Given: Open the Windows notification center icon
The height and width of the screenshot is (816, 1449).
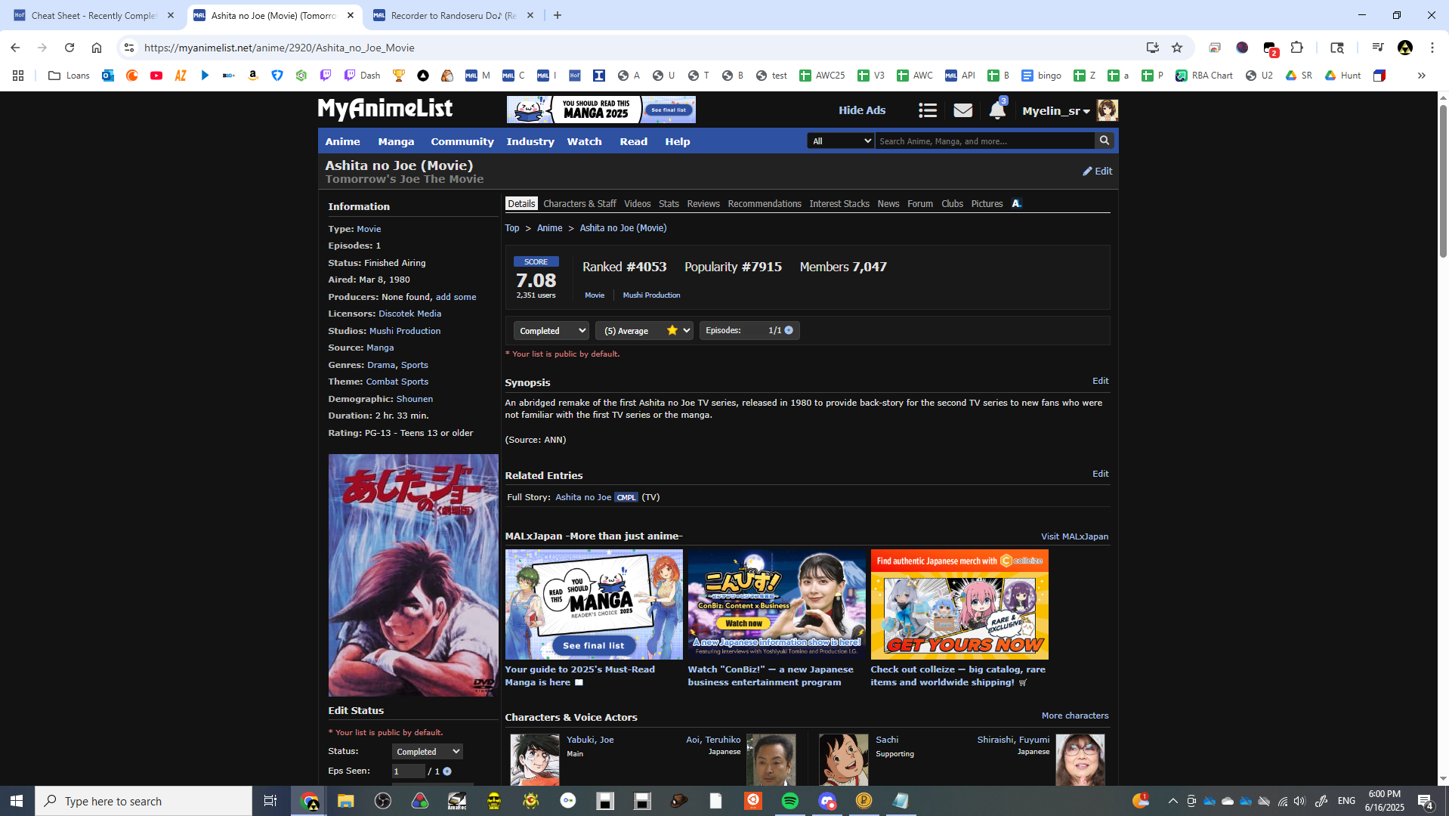Looking at the screenshot, I should (x=1426, y=801).
